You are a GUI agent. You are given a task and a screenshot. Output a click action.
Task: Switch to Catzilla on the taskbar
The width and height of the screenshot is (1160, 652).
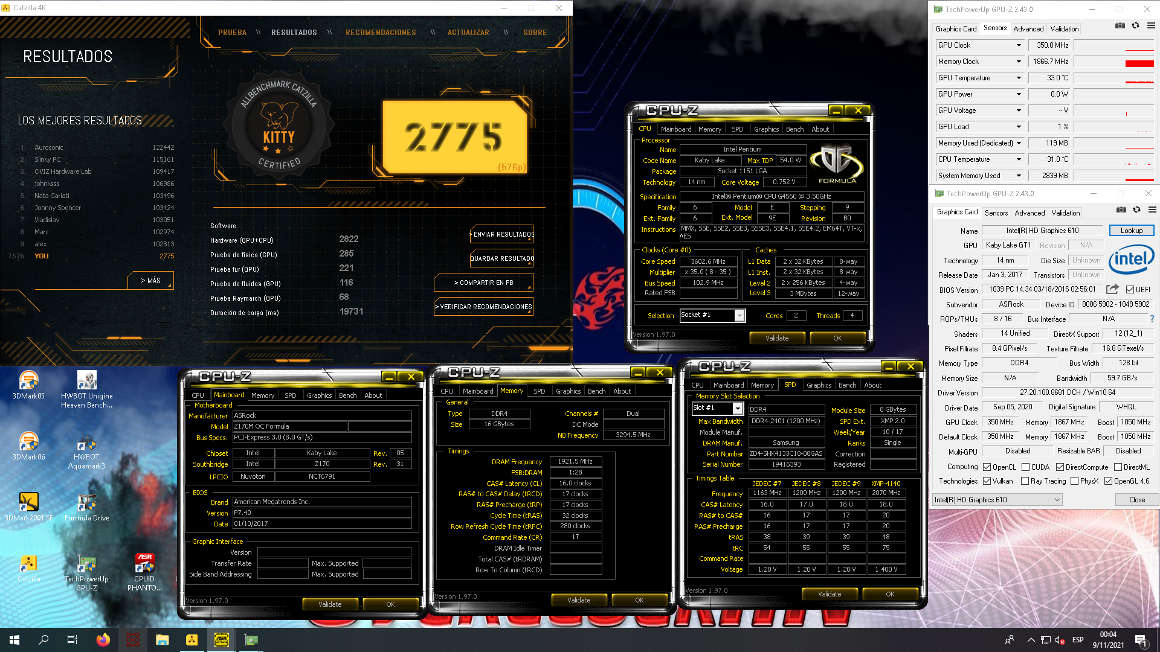[192, 640]
